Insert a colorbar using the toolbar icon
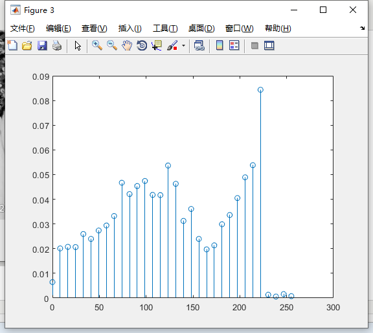Image resolution: width=373 pixels, height=333 pixels. point(220,45)
